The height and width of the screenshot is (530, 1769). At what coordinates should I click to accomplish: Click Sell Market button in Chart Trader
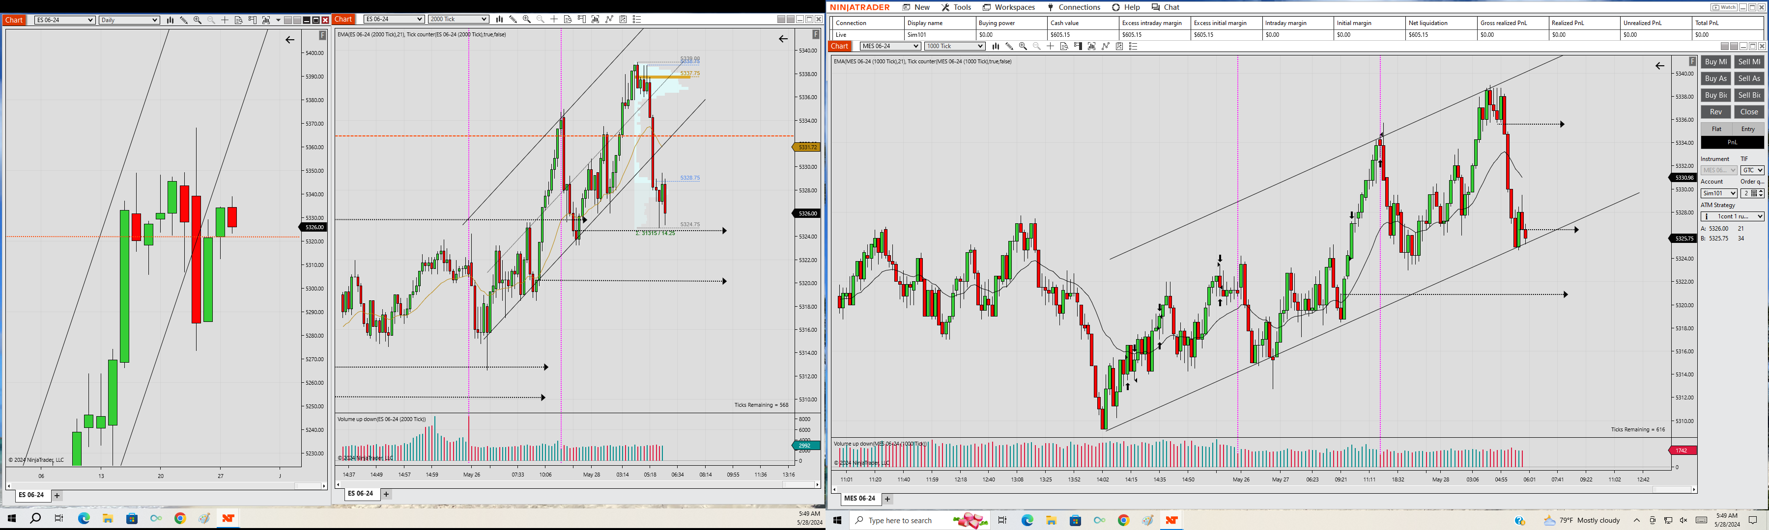tap(1749, 62)
